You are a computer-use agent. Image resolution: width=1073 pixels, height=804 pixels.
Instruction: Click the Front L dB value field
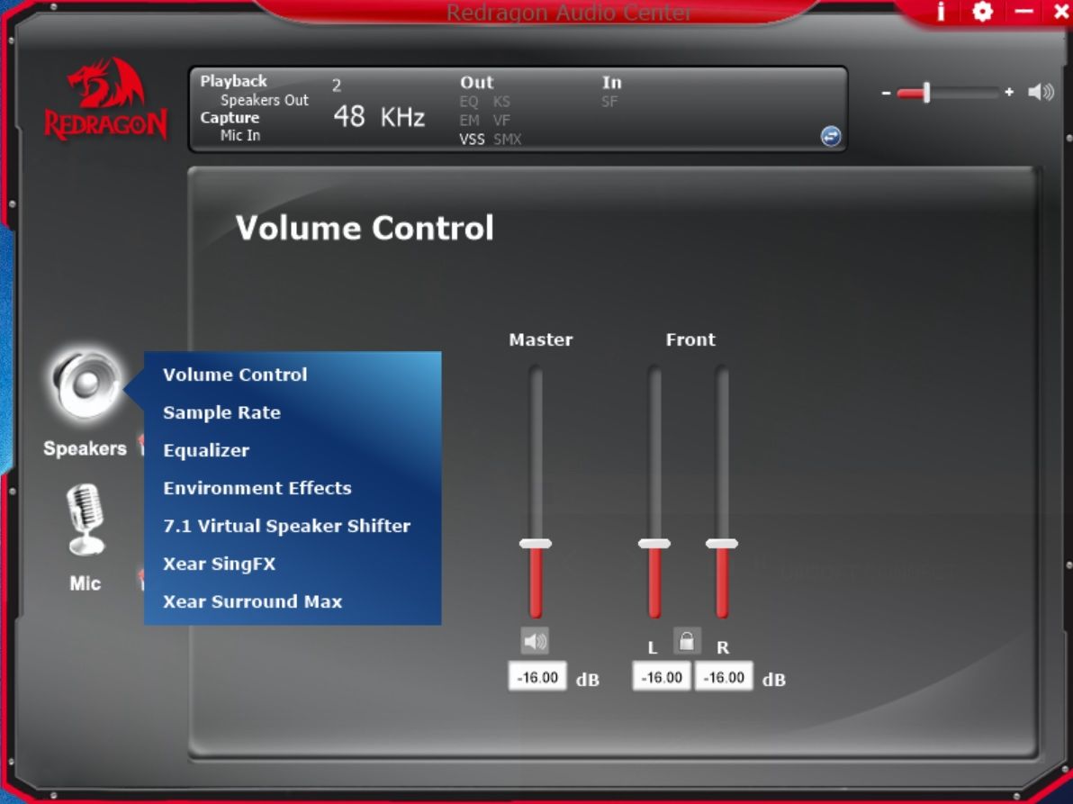pyautogui.click(x=661, y=677)
